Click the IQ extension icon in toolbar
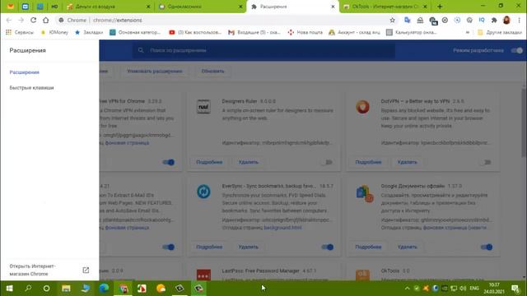Image resolution: width=527 pixels, height=296 pixels. 482,20
